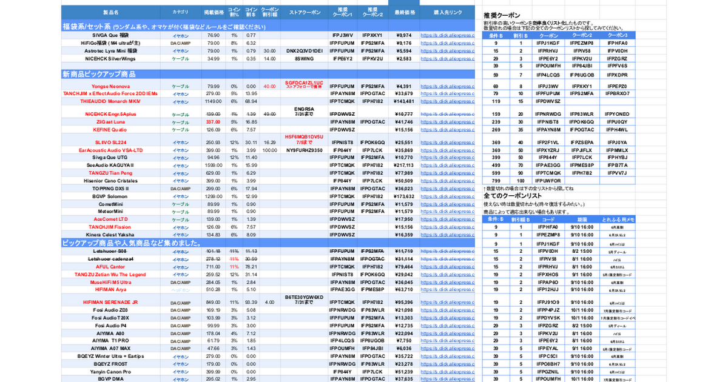Select the Kinera Celest Yaksha cell
The height and width of the screenshot is (382, 728).
click(111, 234)
